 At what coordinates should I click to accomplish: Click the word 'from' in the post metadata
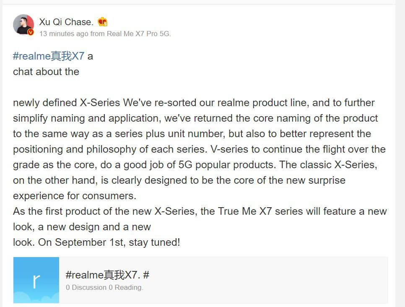(97, 34)
